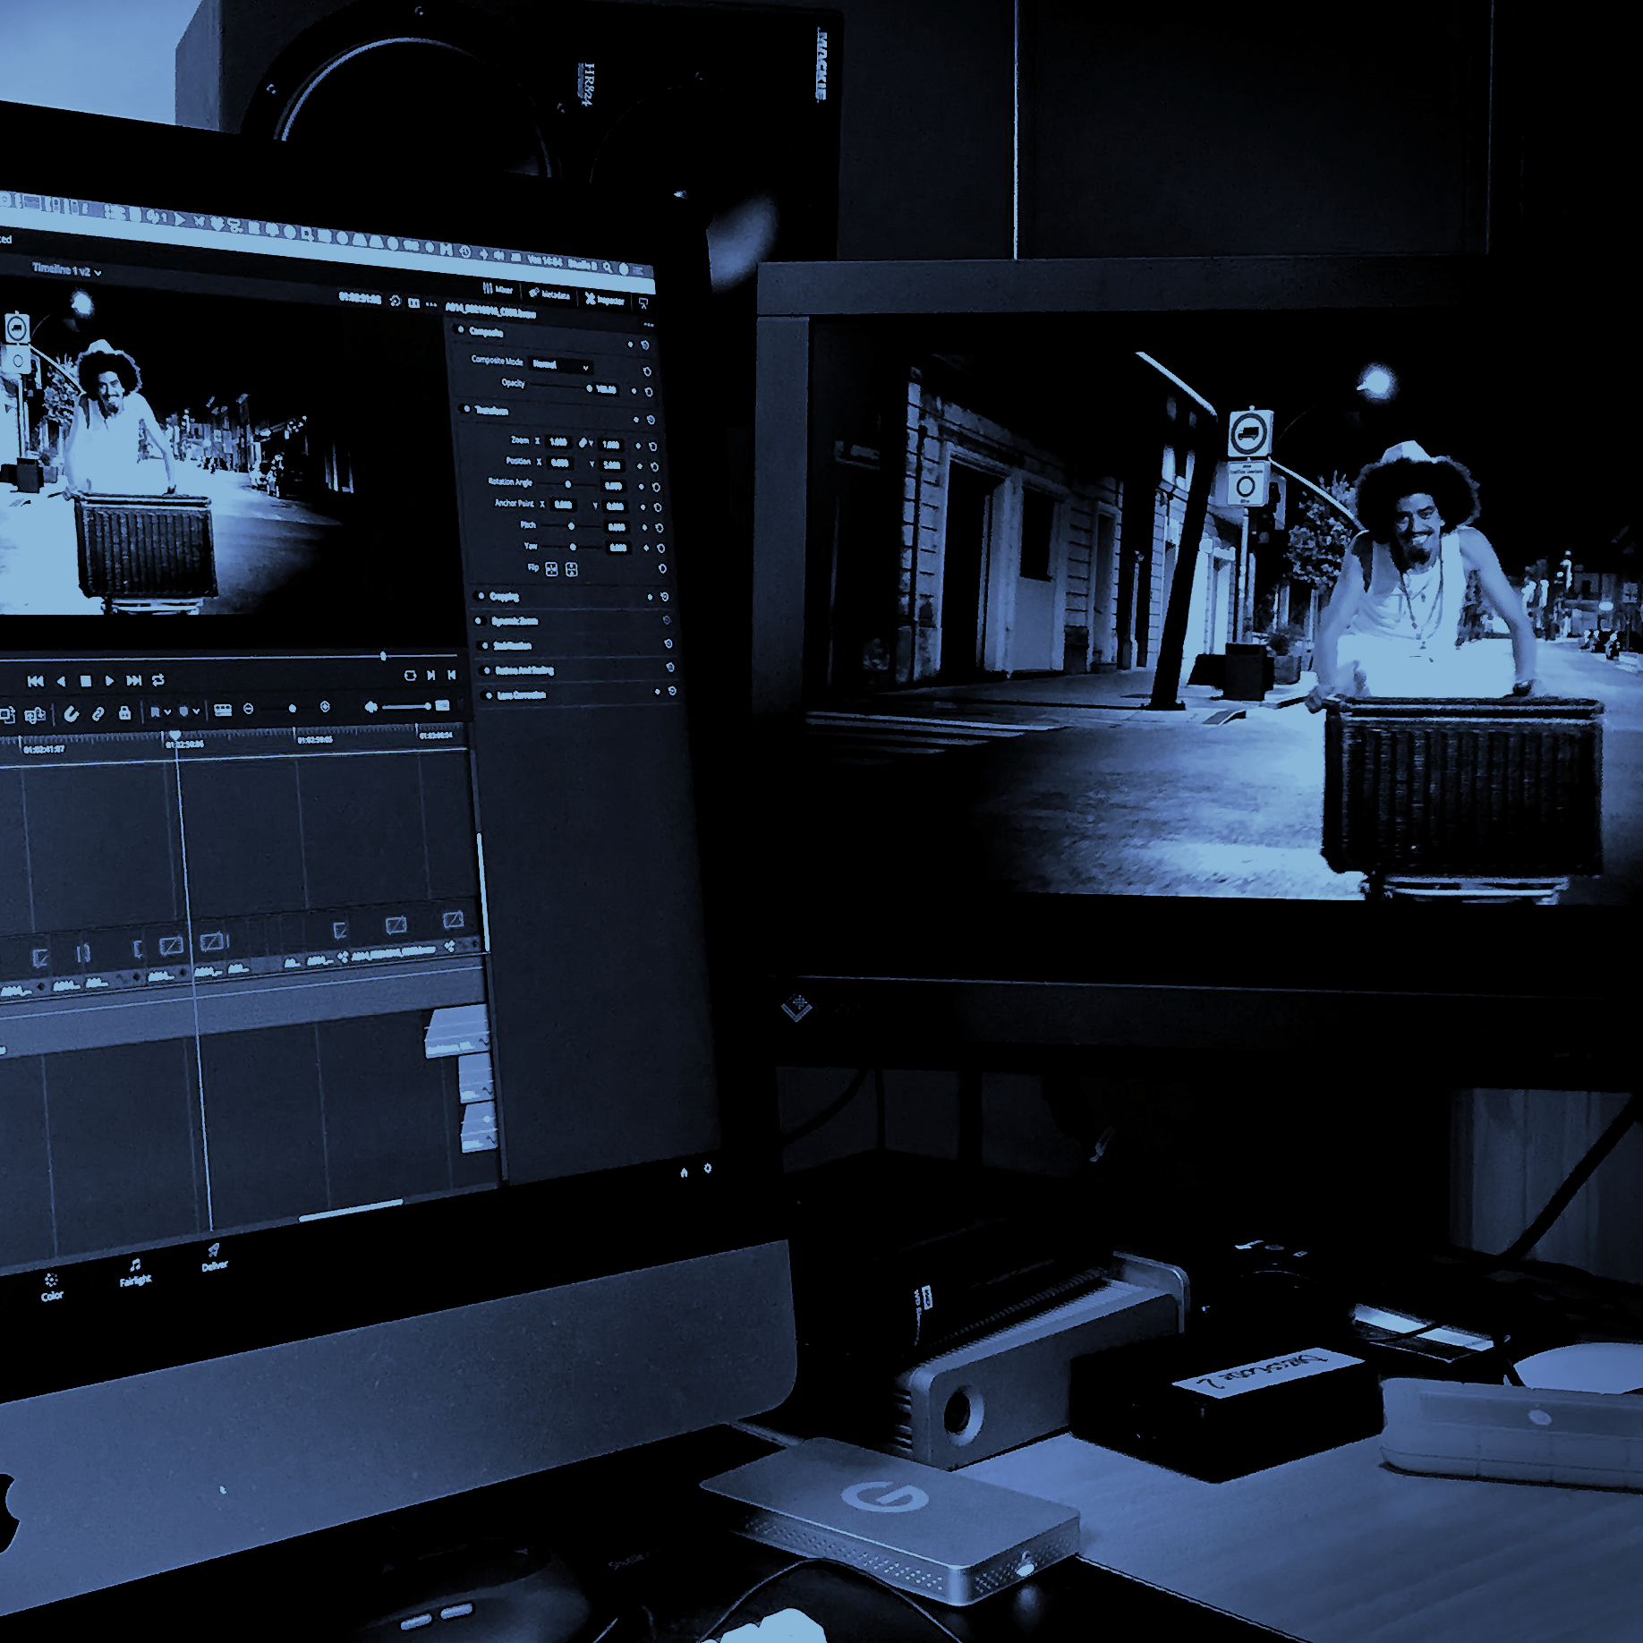Jump to the first frame of the timeline
The image size is (1643, 1643).
[35, 681]
